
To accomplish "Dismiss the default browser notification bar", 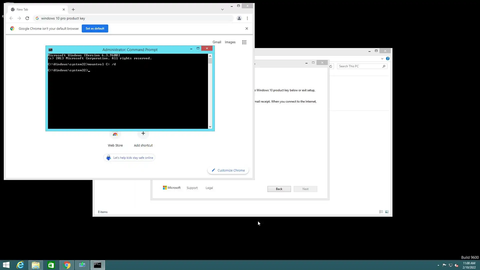I will pyautogui.click(x=247, y=28).
